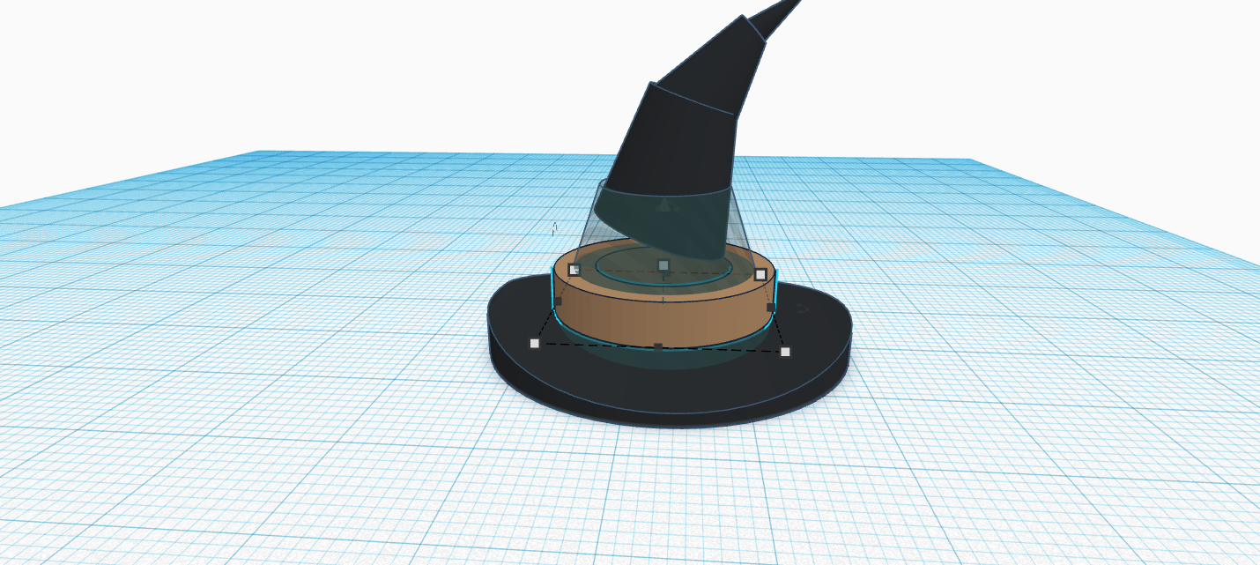This screenshot has height=565, width=1260.
Task: Click the black front midpoint scale handle
Action: (658, 346)
